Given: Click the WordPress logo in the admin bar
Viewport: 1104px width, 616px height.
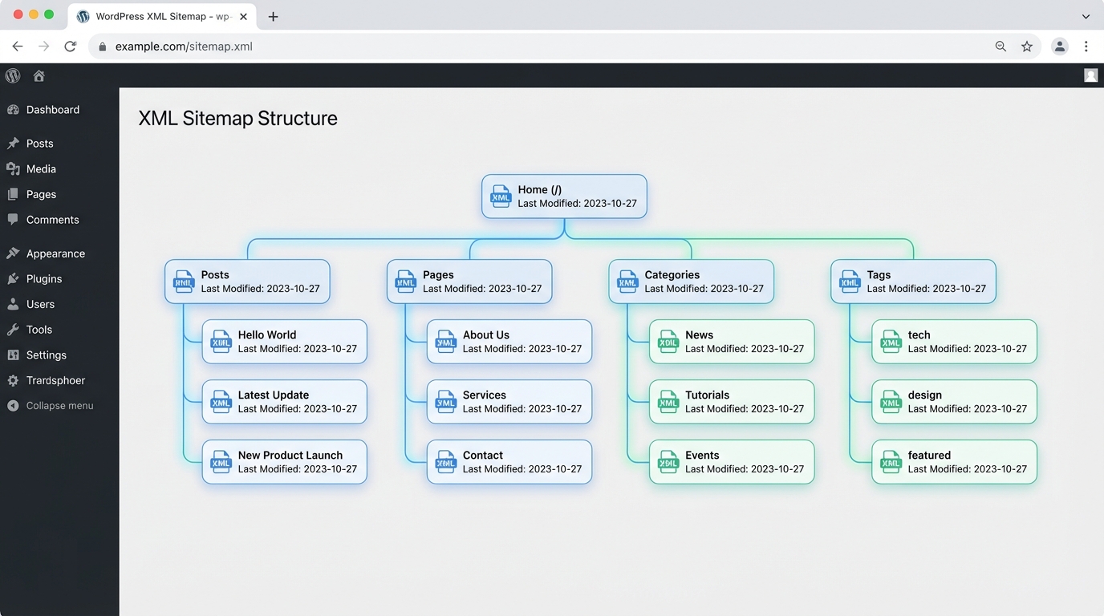Looking at the screenshot, I should [x=12, y=75].
